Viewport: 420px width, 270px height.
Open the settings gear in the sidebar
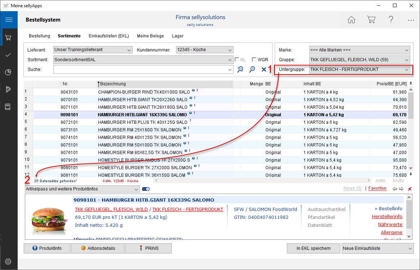click(x=9, y=261)
